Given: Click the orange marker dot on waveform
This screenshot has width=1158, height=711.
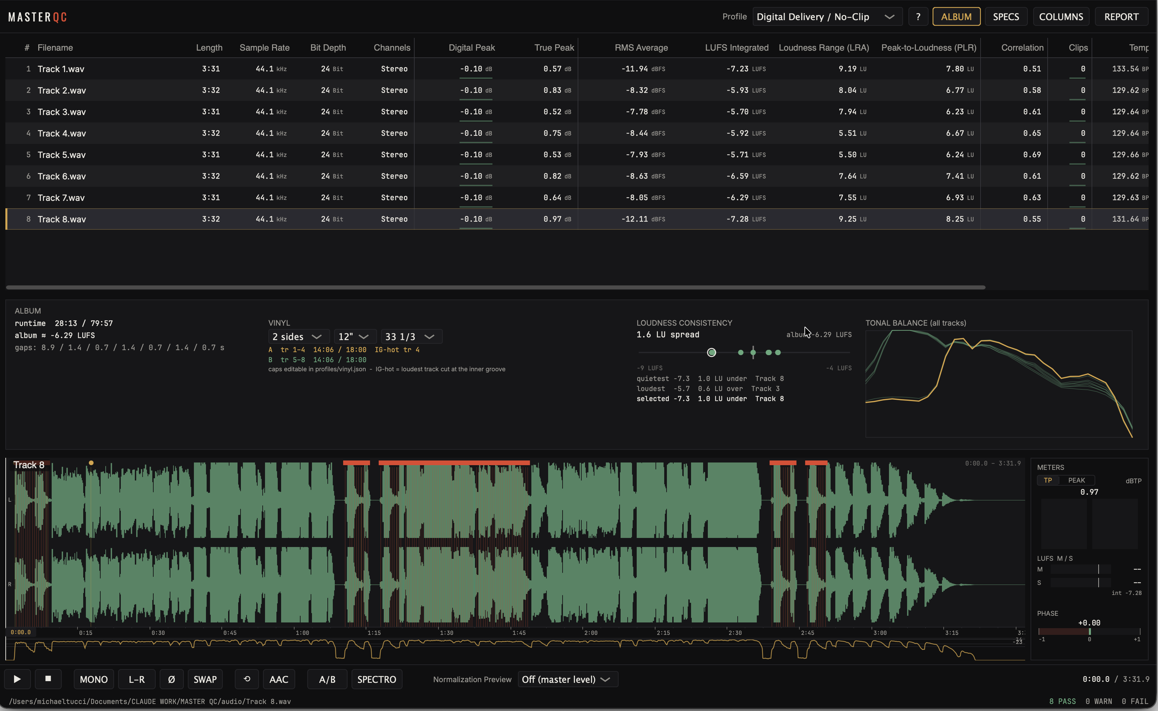Looking at the screenshot, I should point(91,463).
